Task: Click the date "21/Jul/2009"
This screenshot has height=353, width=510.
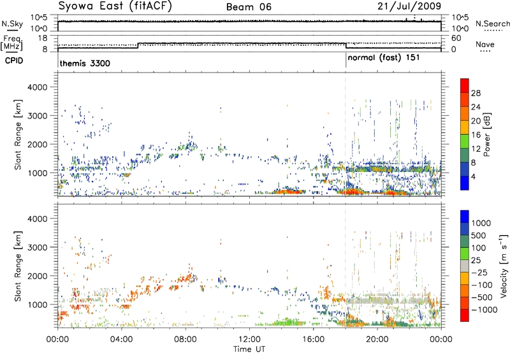Action: coord(409,6)
